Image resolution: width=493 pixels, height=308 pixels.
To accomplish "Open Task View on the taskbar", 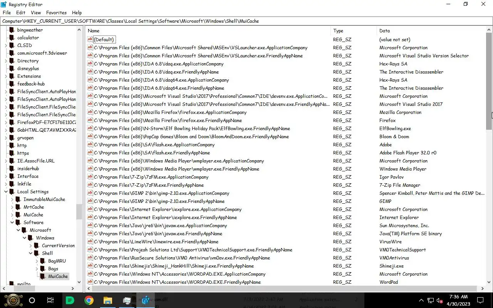I will [50, 300].
